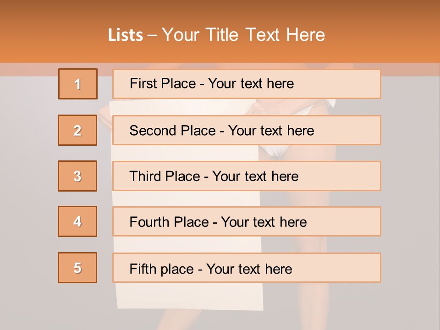Click the bold word "Lists" in title
This screenshot has height=330, width=440.
tap(125, 35)
